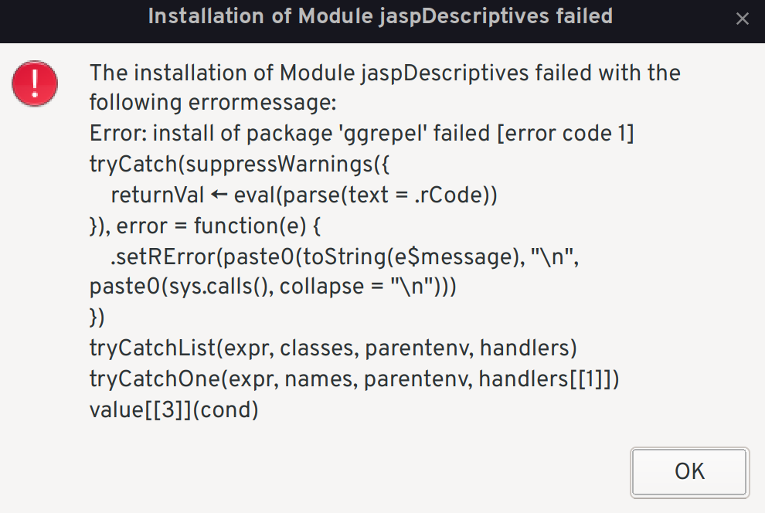Screen dimensions: 765x513
Task: Click the tryCatchList expr classes line
Action: click(332, 348)
